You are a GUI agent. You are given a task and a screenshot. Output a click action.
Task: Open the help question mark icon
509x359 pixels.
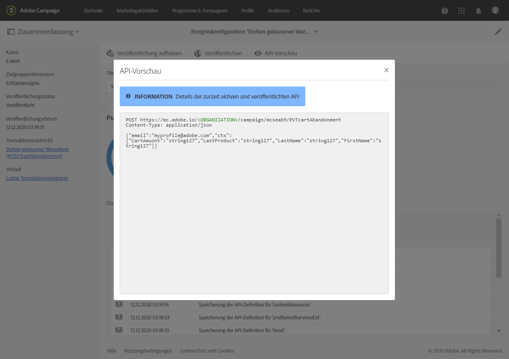(445, 11)
